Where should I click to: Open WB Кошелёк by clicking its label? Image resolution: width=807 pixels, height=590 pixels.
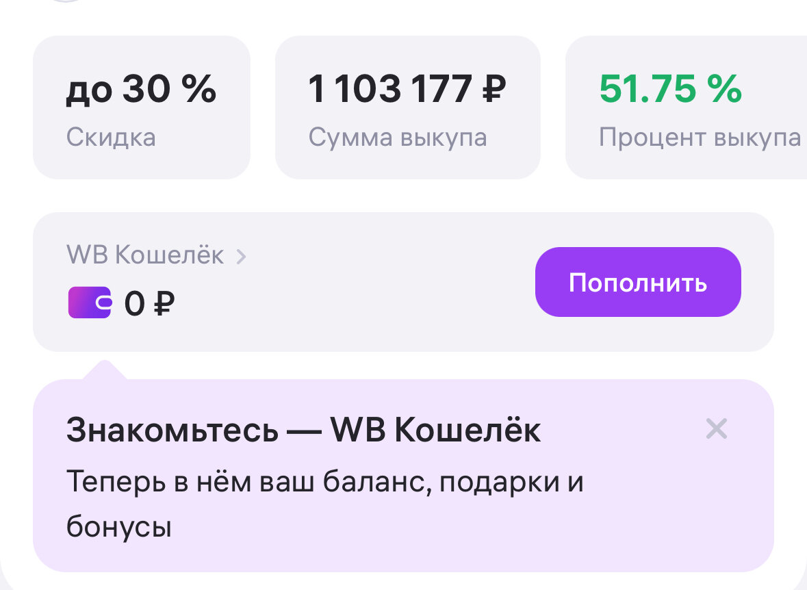[144, 255]
